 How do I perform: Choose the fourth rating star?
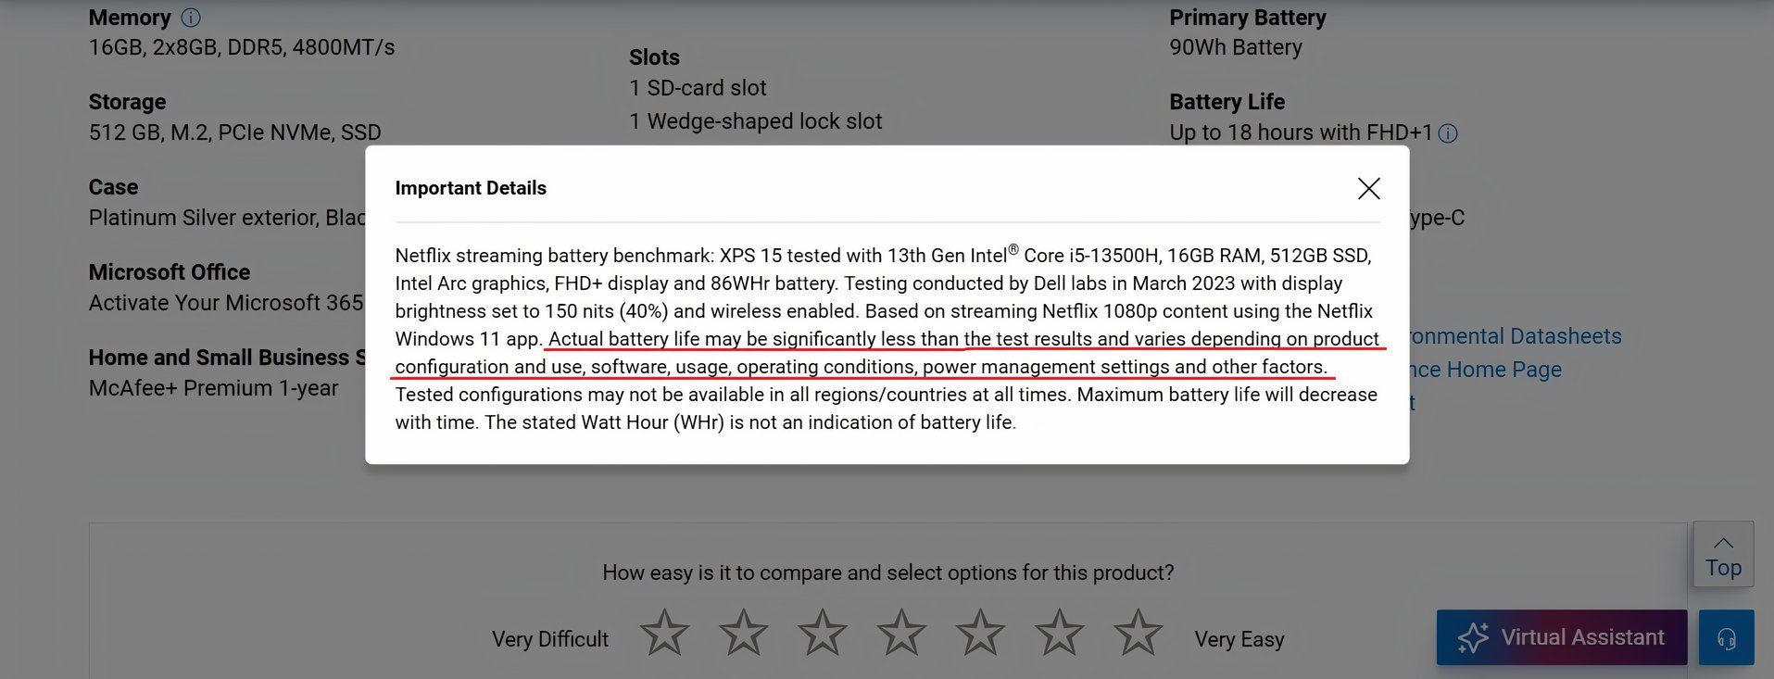click(901, 633)
